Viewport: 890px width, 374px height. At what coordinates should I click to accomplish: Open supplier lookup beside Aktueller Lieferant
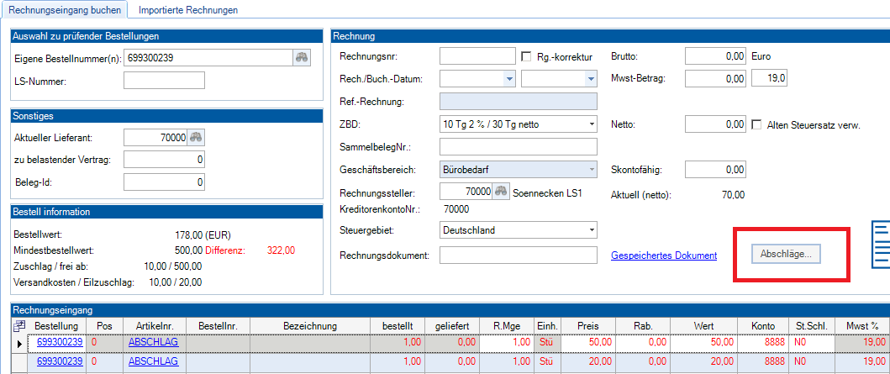coord(196,138)
